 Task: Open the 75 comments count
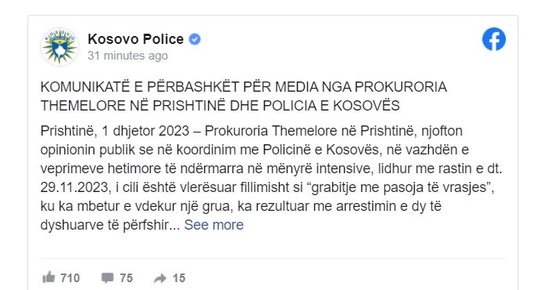(126, 278)
